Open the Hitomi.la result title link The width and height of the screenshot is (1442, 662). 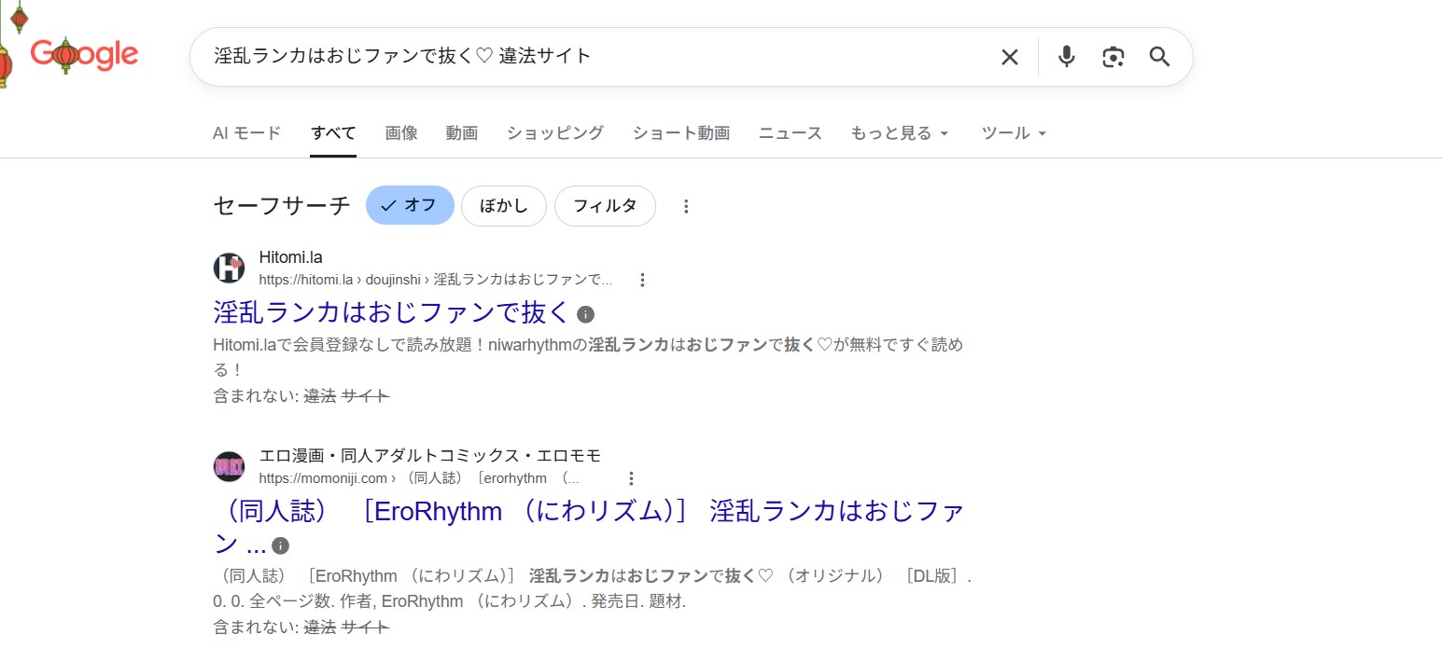(x=391, y=311)
